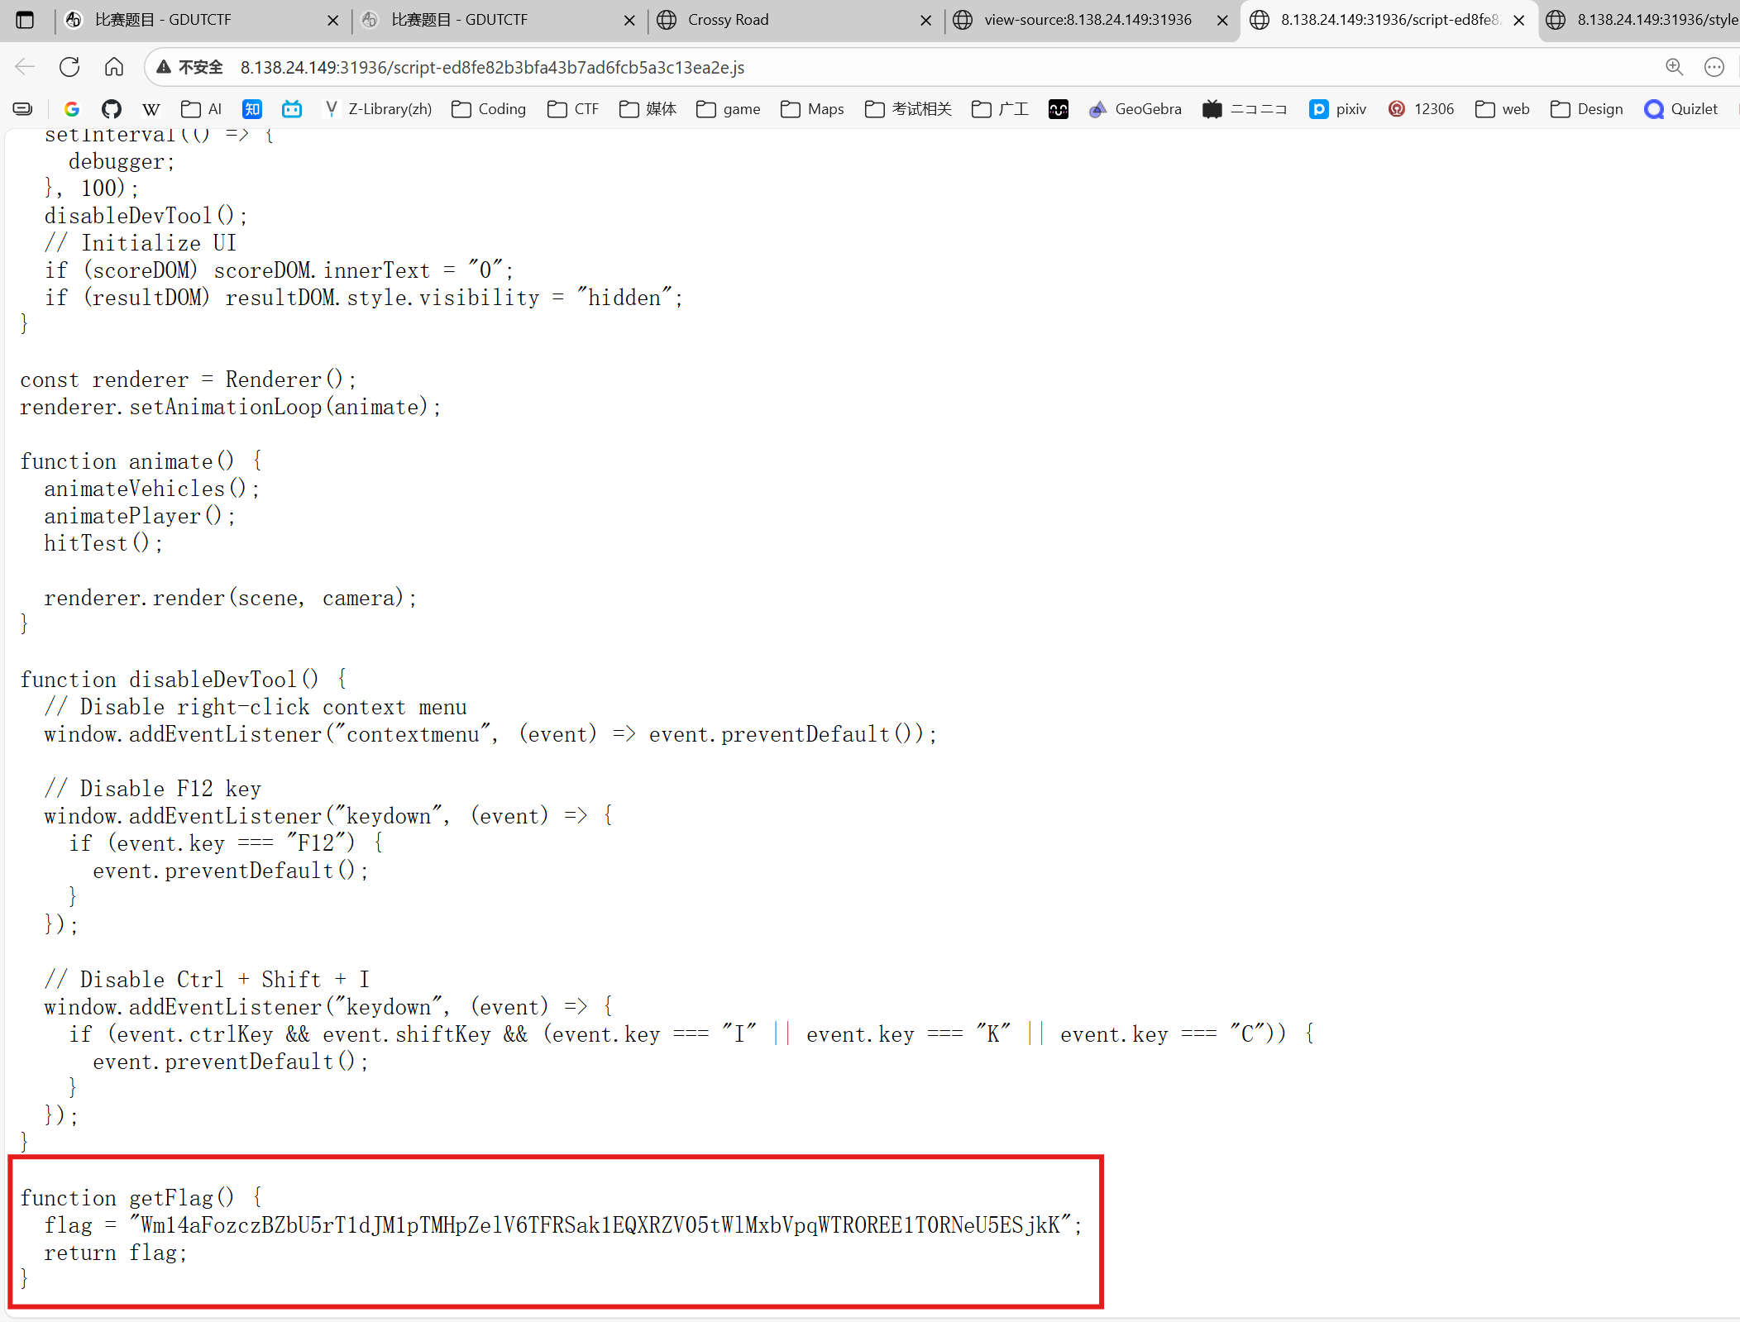Open the Quizlet bookmark

tap(1681, 109)
